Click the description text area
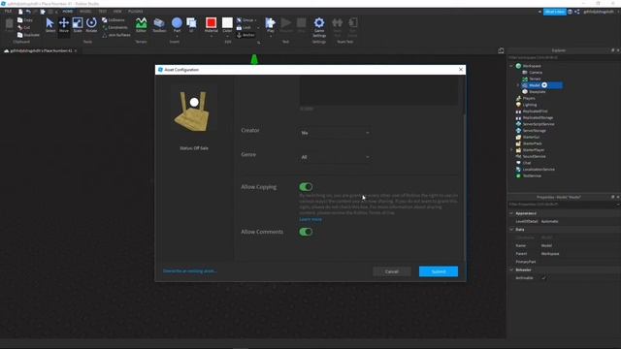The height and width of the screenshot is (349, 621). tap(378, 90)
